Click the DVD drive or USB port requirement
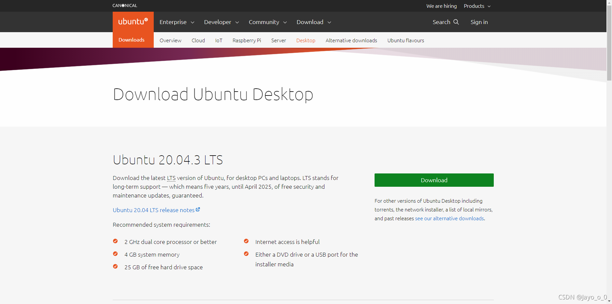The height and width of the screenshot is (304, 612). (306, 260)
